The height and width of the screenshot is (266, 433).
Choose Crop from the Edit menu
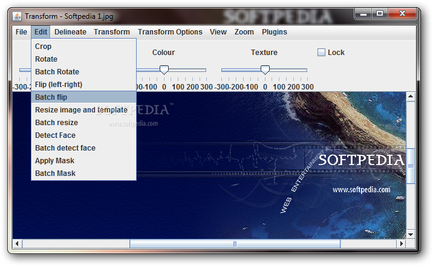84,47
